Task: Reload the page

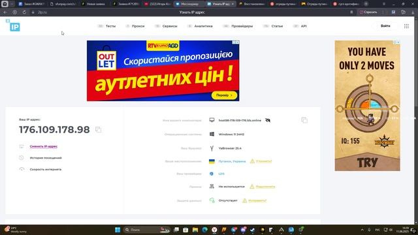Action: tap(24, 12)
